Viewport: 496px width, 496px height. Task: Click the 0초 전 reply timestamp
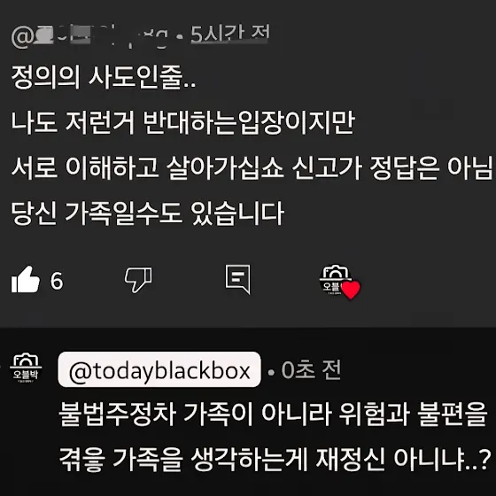click(x=311, y=370)
